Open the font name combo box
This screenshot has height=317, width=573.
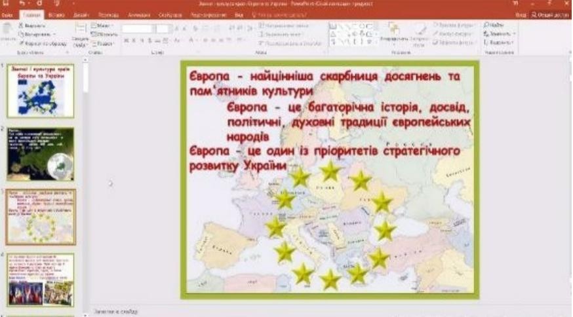[x=138, y=28]
